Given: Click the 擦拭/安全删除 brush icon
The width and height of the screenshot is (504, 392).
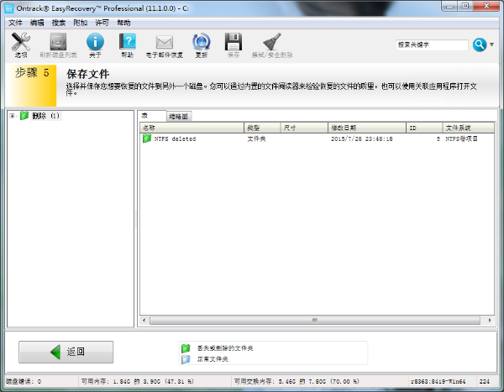Looking at the screenshot, I should 272,42.
